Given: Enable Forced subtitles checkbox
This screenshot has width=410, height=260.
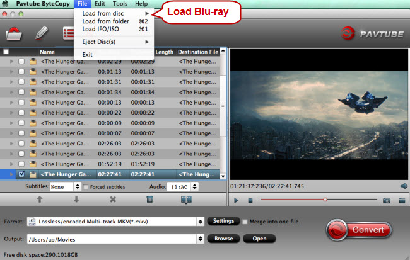Looking at the screenshot, I should tap(86, 187).
